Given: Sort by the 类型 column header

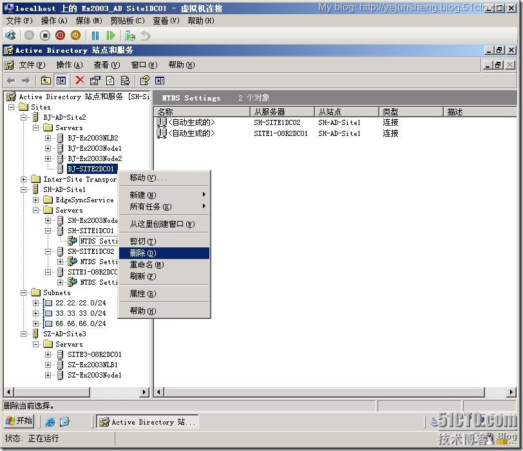Looking at the screenshot, I should coord(411,111).
